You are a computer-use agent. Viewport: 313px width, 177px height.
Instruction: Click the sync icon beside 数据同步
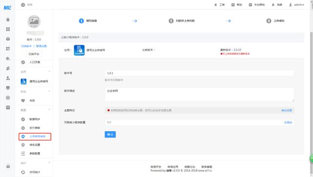(23, 119)
